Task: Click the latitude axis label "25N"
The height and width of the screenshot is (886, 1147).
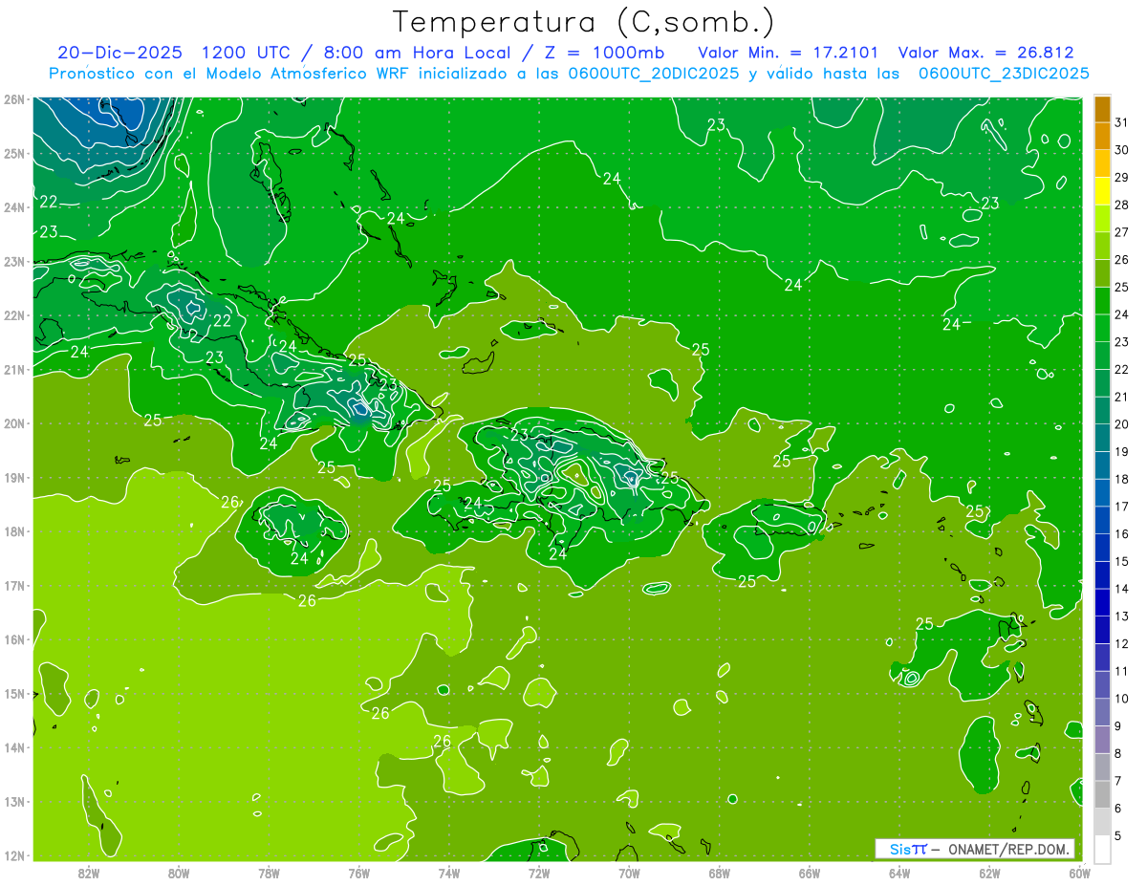Action: point(14,153)
